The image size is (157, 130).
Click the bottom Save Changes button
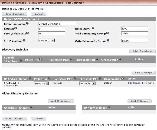(15, 119)
